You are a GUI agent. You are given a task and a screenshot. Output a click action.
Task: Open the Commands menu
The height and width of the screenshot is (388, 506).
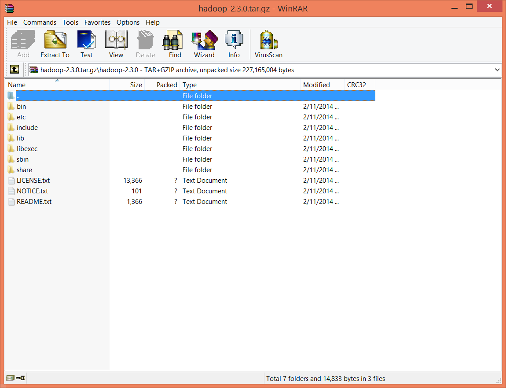point(40,22)
